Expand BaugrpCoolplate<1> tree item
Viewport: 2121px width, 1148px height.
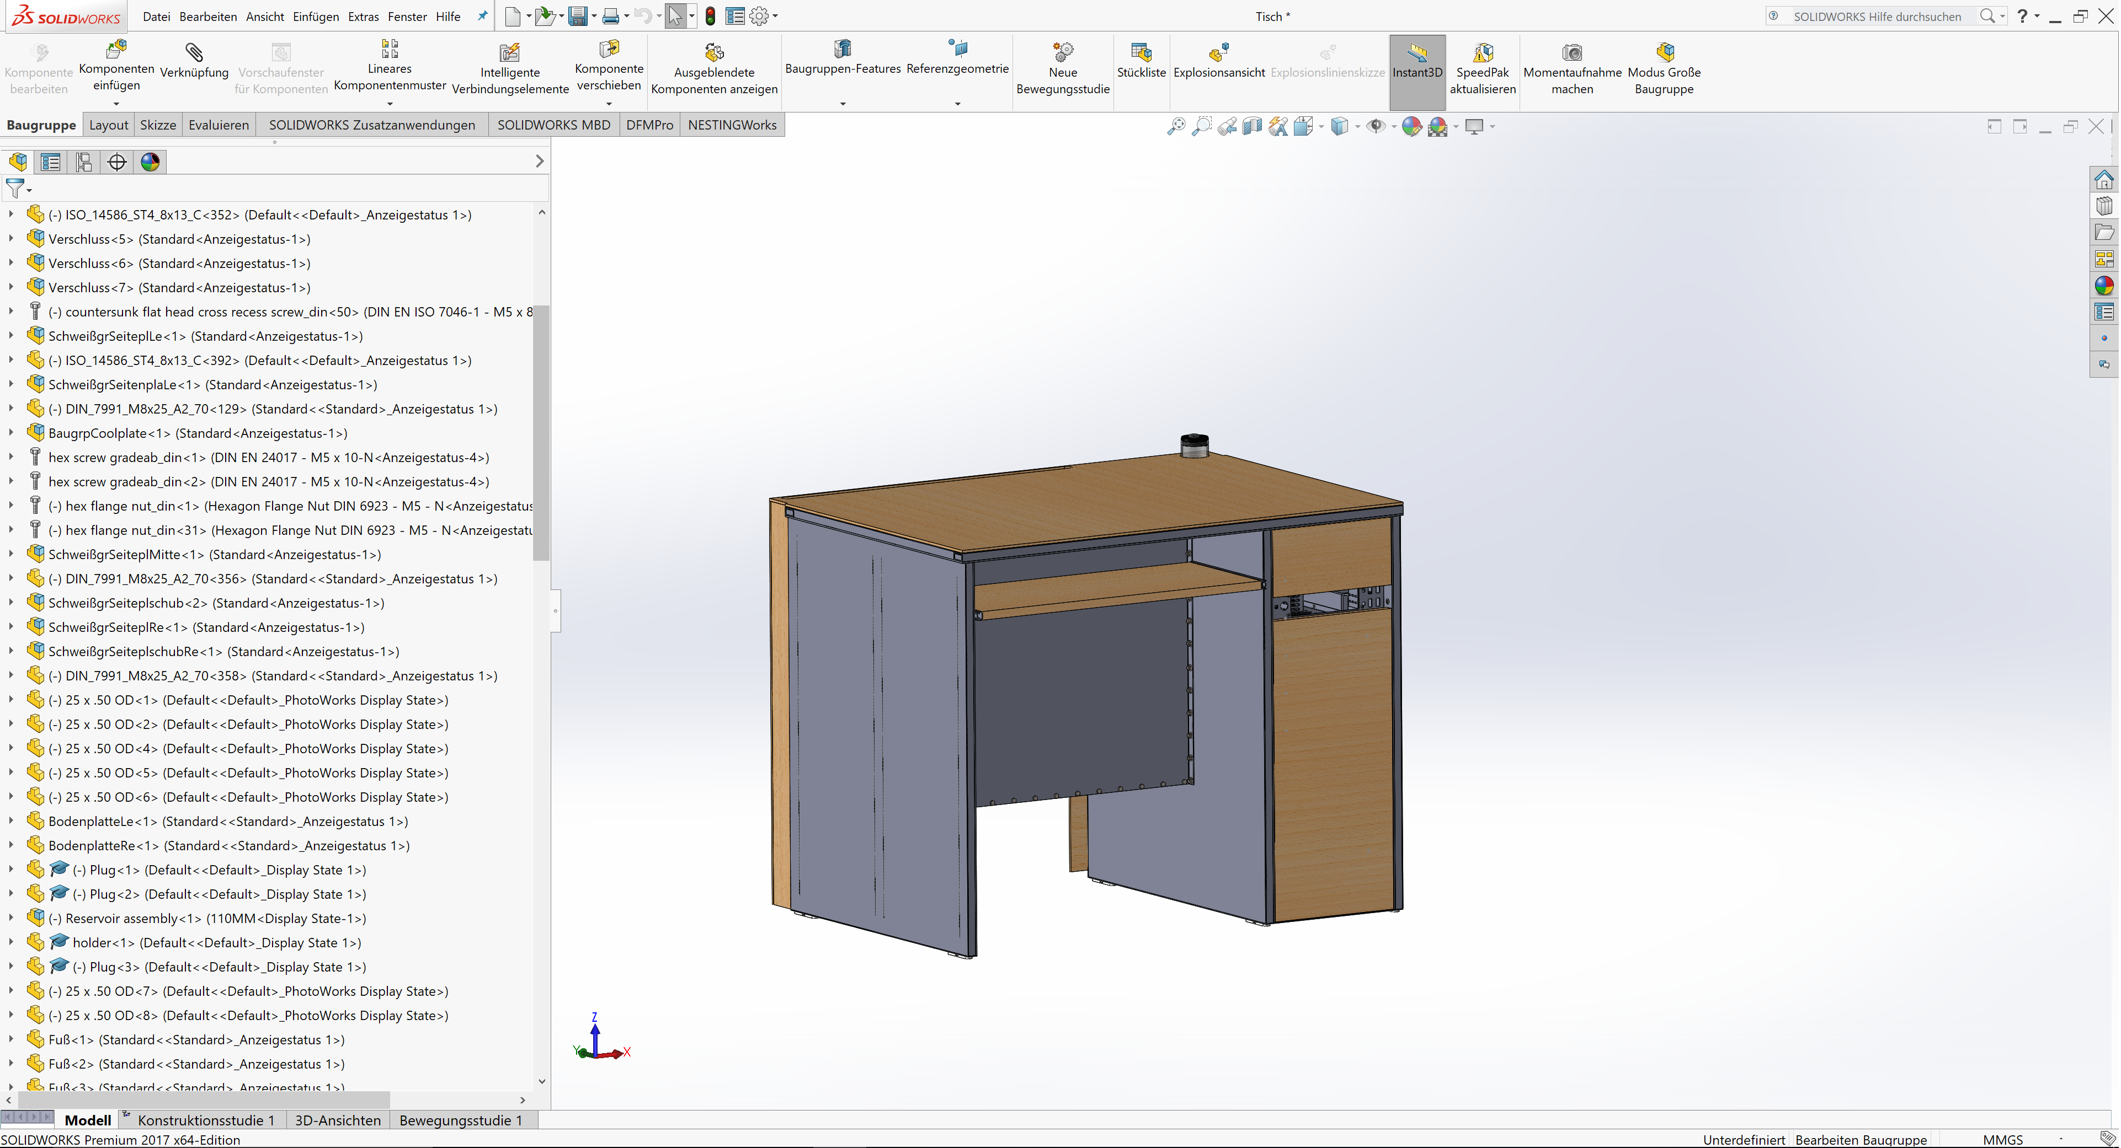[x=10, y=434]
